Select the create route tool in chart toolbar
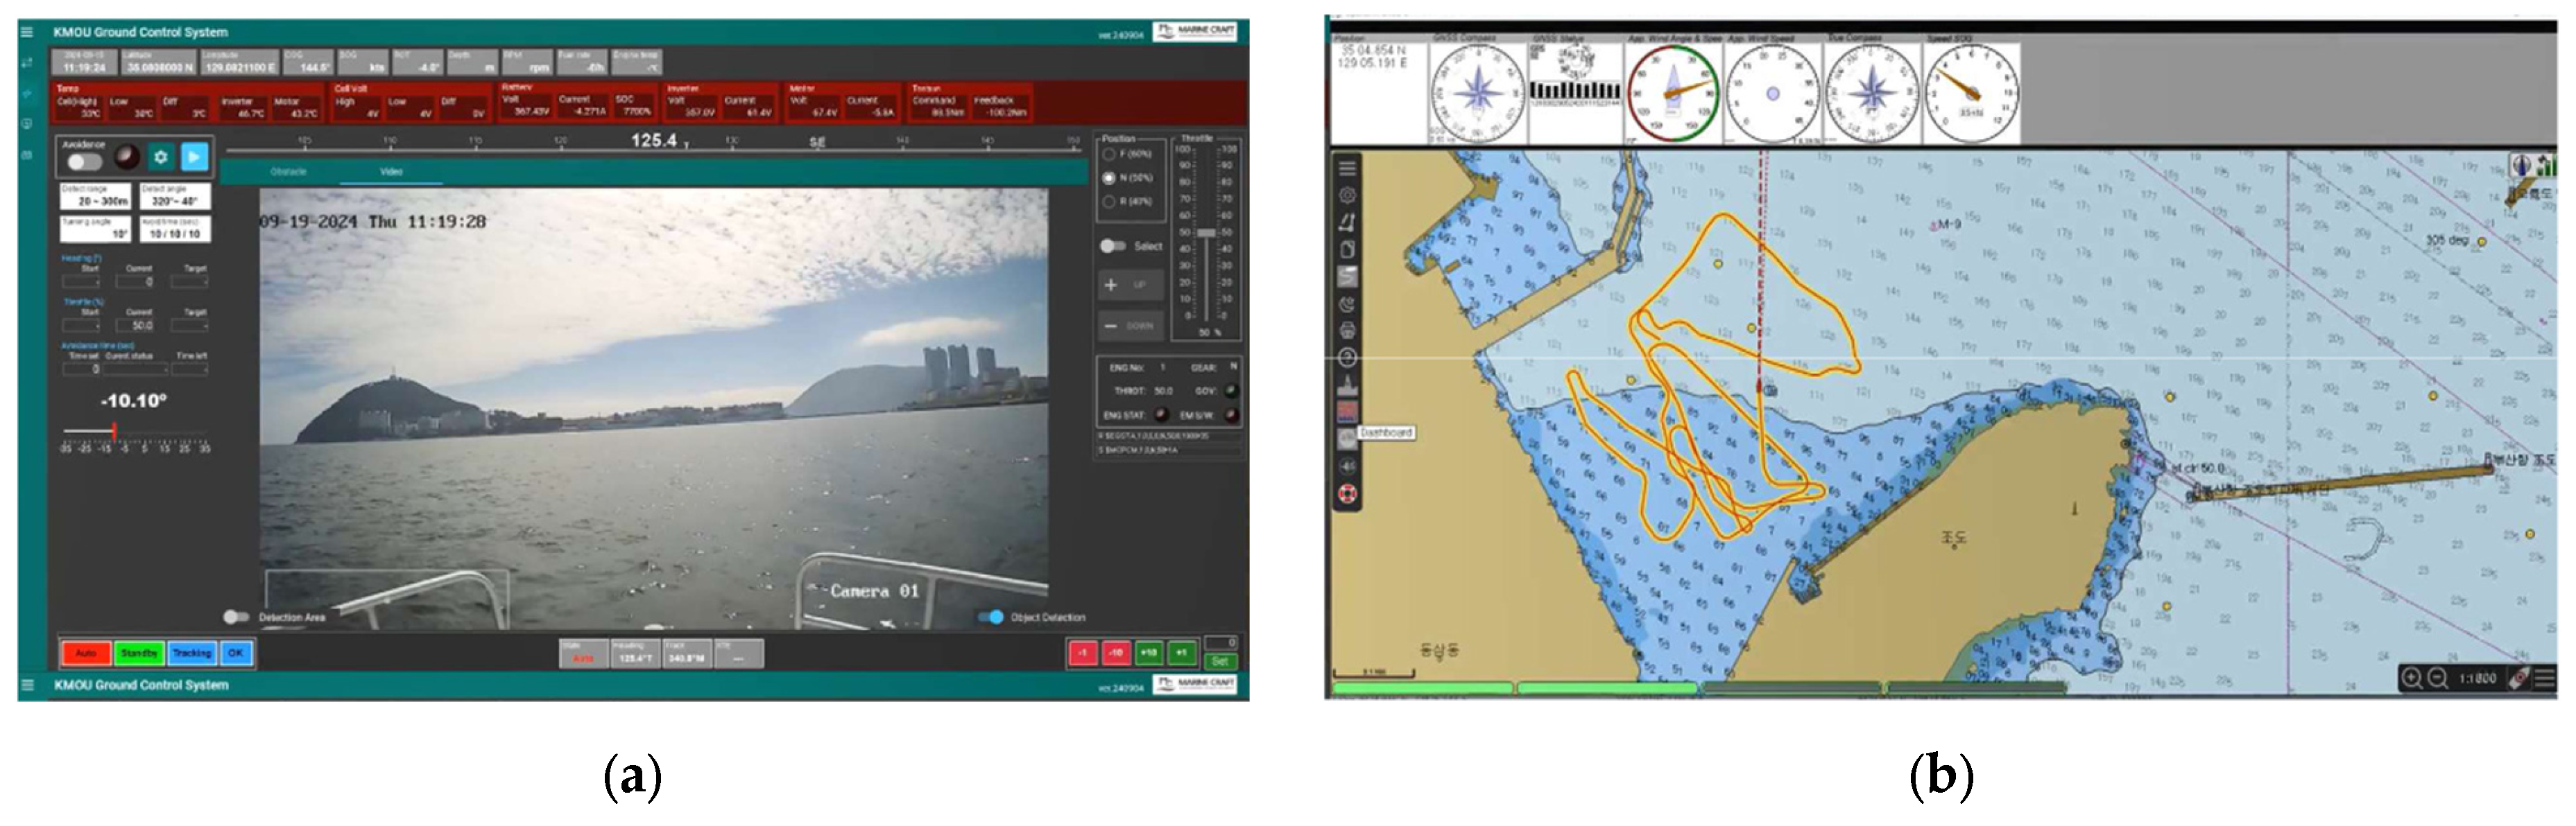Image resolution: width=2576 pixels, height=826 pixels. pos(1347,222)
